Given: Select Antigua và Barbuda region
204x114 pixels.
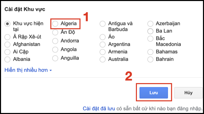Looking at the screenshot, I should 103,24.
